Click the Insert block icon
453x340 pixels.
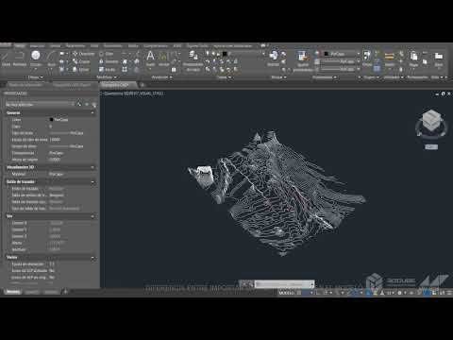pos(274,59)
